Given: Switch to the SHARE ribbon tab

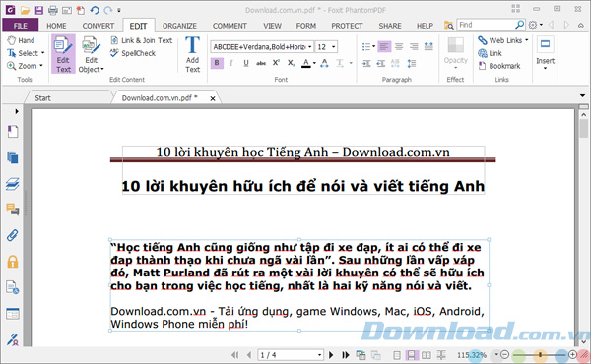Looking at the screenshot, I should tap(390, 26).
